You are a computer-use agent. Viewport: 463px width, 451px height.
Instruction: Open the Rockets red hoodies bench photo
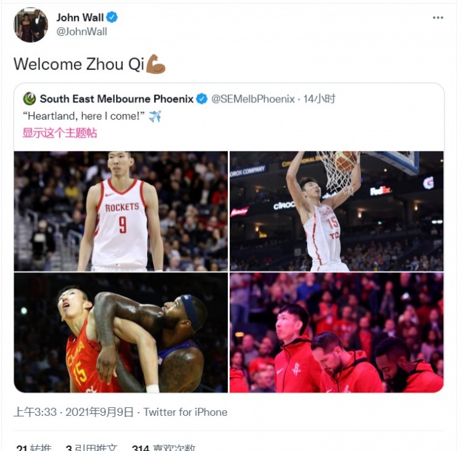pyautogui.click(x=336, y=333)
